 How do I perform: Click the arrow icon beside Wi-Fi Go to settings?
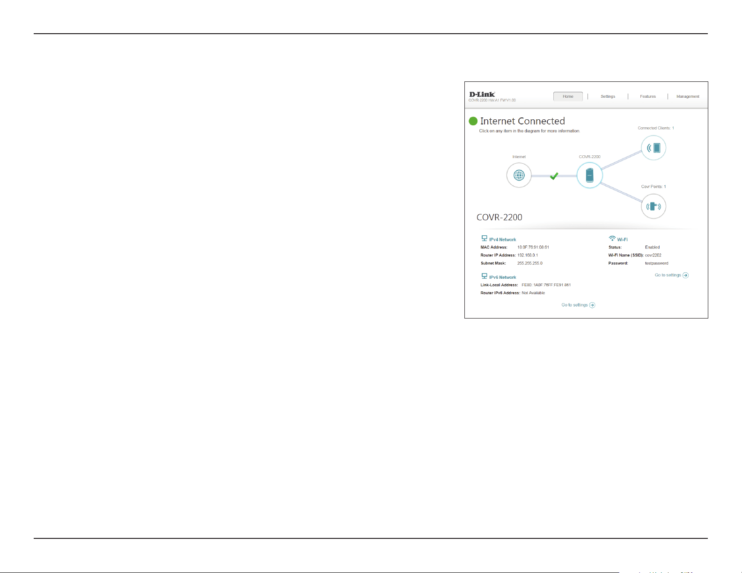[686, 275]
